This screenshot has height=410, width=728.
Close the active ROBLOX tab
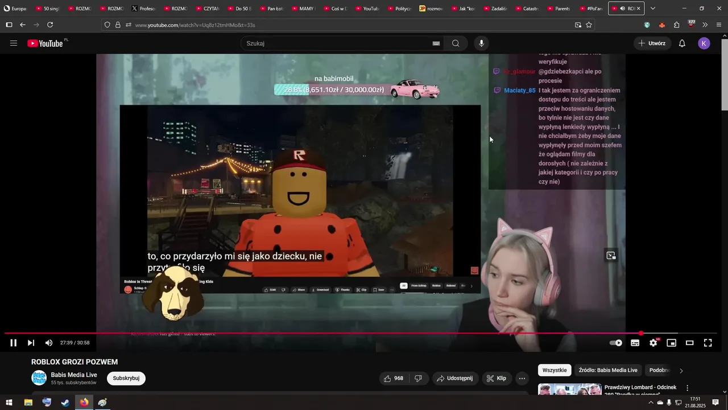click(638, 9)
